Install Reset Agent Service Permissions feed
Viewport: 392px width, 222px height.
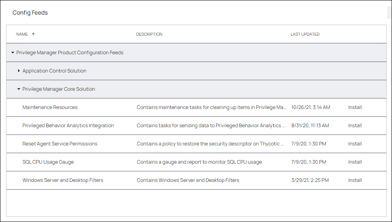(355, 144)
